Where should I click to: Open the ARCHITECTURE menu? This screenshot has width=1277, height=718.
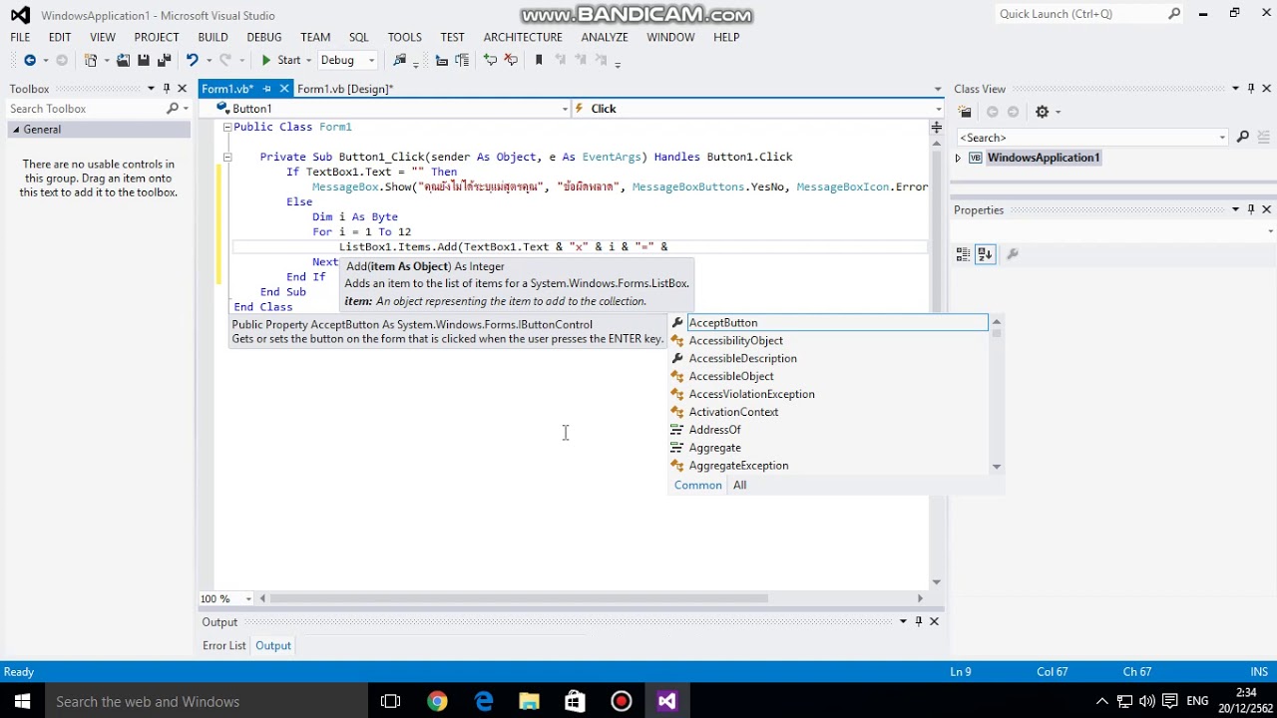point(524,37)
